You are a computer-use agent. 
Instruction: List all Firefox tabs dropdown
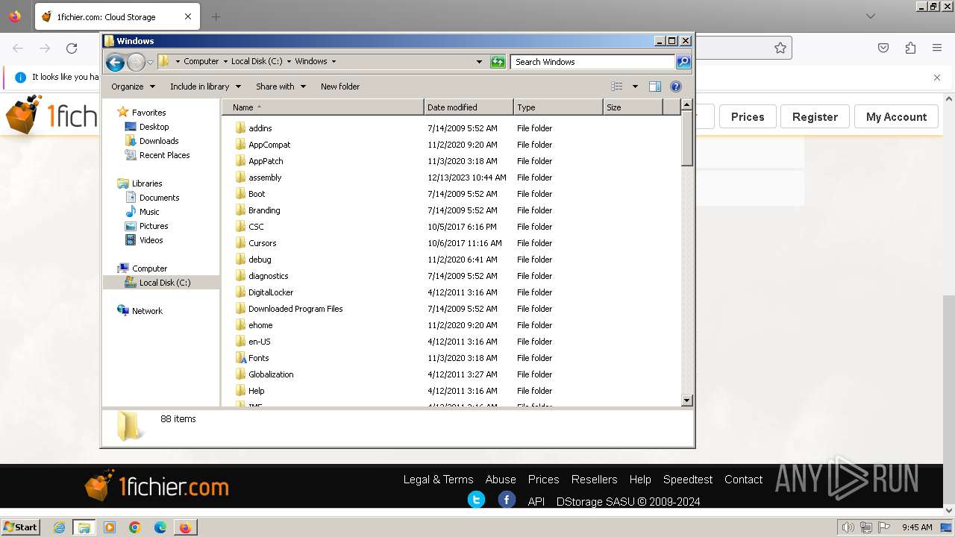(x=871, y=16)
